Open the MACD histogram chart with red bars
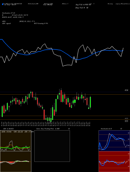Viewport: 130px width, 172px height. point(16,162)
